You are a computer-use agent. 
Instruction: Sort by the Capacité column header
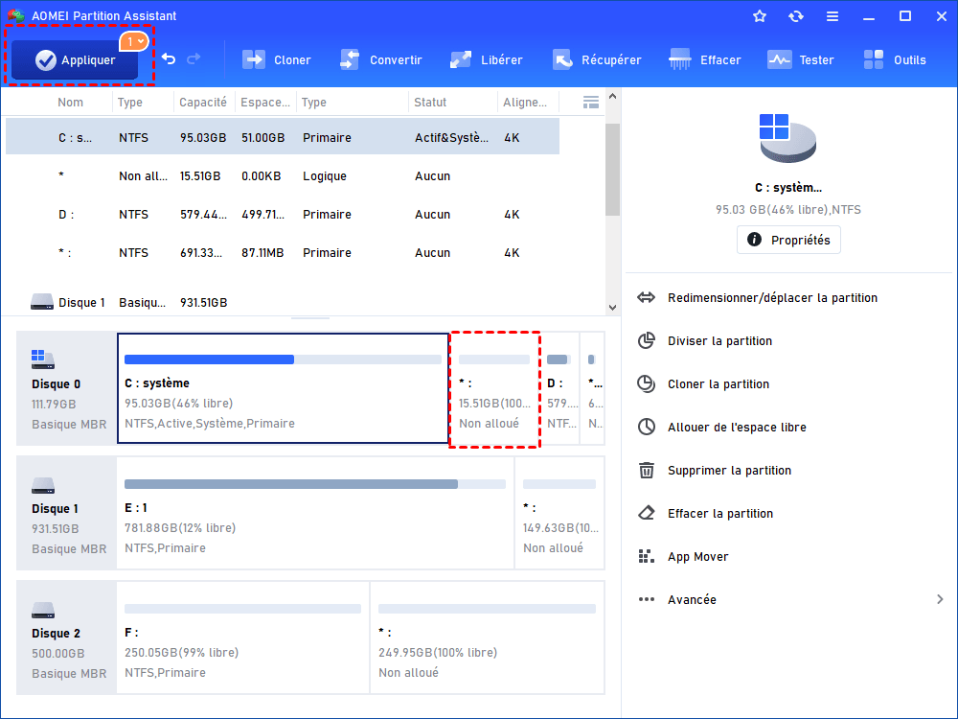(203, 103)
